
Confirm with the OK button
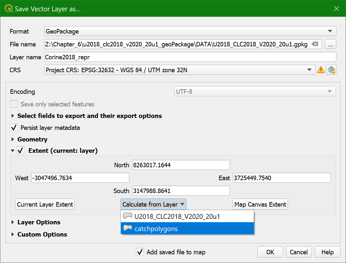[x=270, y=252]
